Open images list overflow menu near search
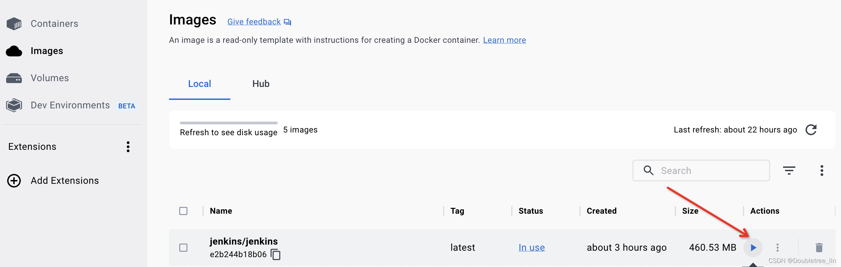The width and height of the screenshot is (841, 267). pyautogui.click(x=822, y=171)
